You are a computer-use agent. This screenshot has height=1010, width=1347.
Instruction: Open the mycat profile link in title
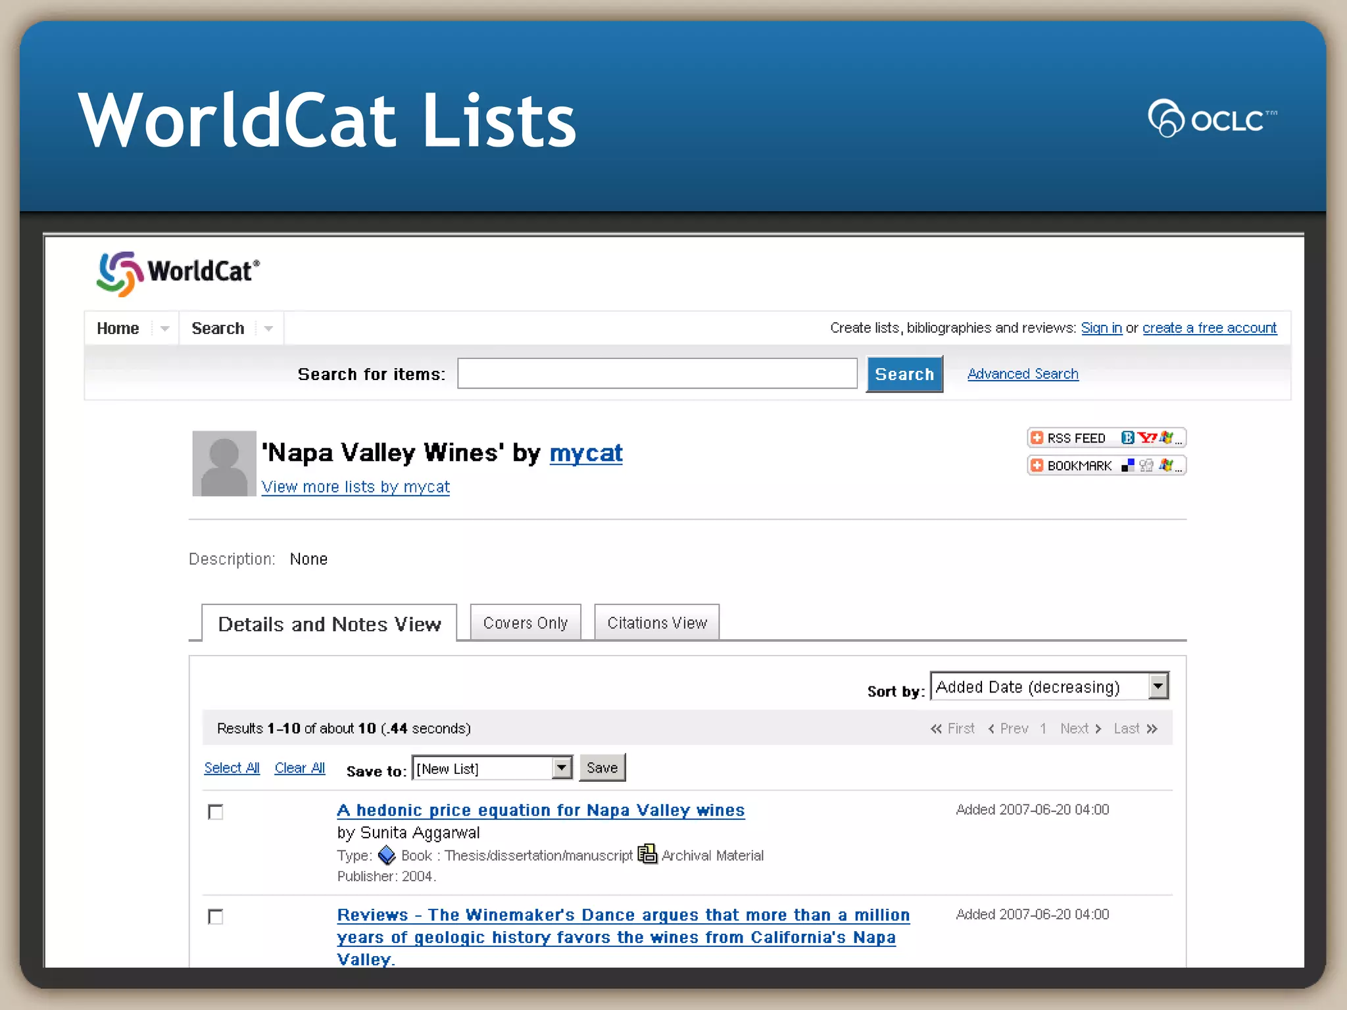point(586,453)
